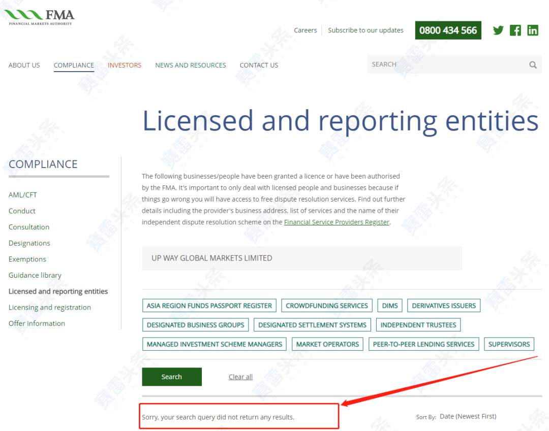The width and height of the screenshot is (549, 431).
Task: Toggle Independent Trustees filter
Action: (x=418, y=325)
